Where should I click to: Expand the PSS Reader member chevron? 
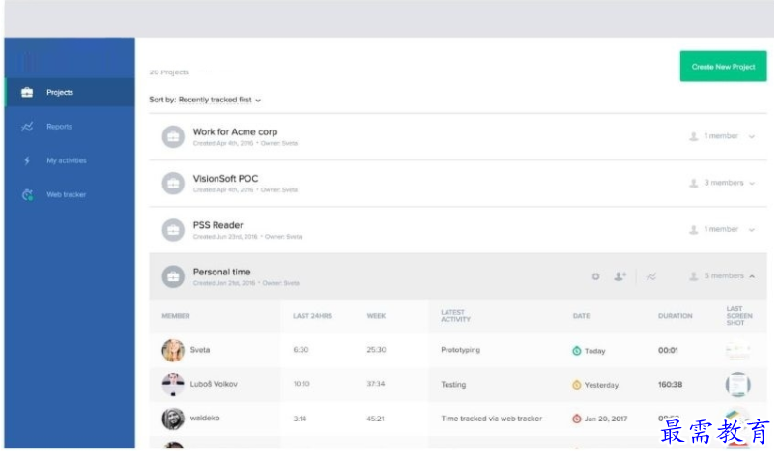tap(752, 230)
